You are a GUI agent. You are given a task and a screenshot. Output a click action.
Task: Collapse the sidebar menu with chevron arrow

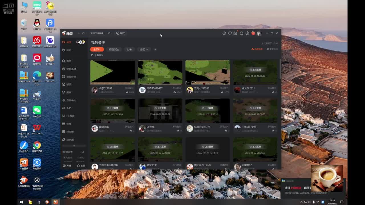(x=74, y=146)
